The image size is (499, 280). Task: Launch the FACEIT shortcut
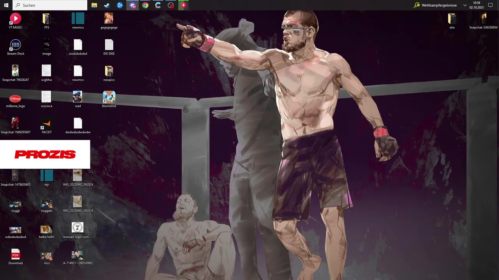pos(46,126)
